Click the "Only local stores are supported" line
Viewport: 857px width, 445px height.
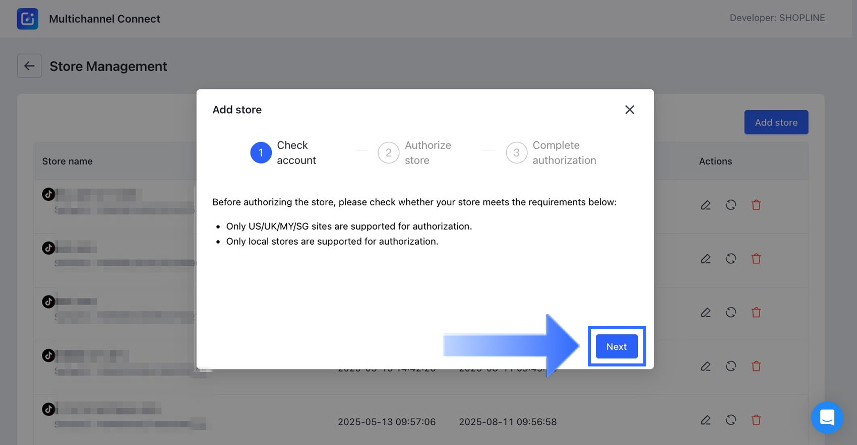[332, 241]
